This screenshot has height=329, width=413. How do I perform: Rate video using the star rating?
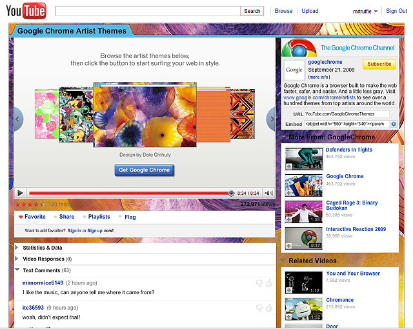coord(30,204)
